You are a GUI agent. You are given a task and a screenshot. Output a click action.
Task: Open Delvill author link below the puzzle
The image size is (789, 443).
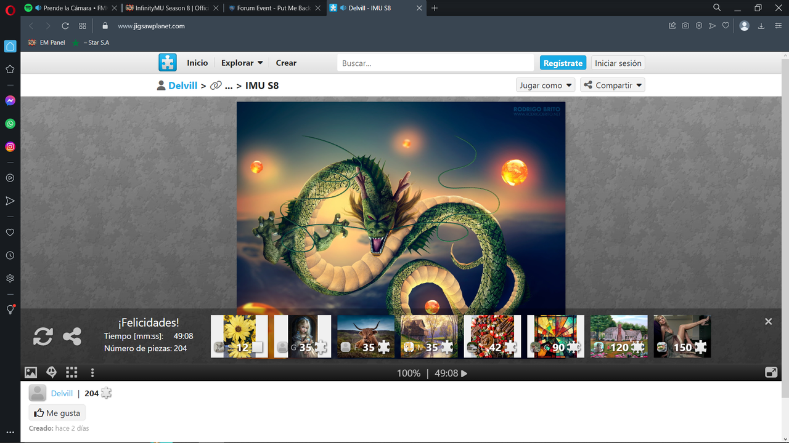(x=62, y=393)
